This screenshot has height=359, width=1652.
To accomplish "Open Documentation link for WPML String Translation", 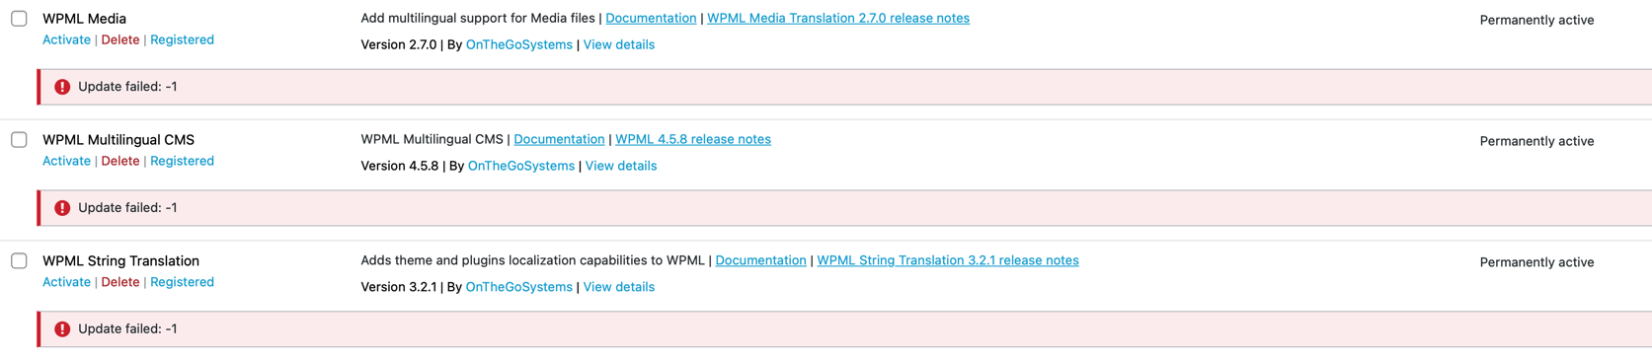I will (760, 260).
